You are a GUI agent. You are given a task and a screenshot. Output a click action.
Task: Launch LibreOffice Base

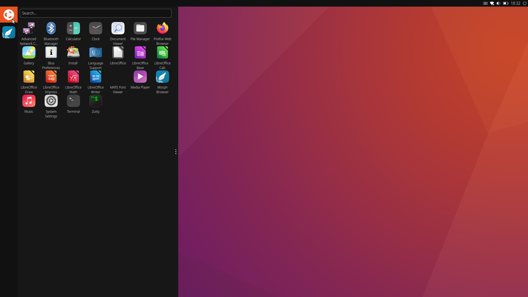point(140,58)
